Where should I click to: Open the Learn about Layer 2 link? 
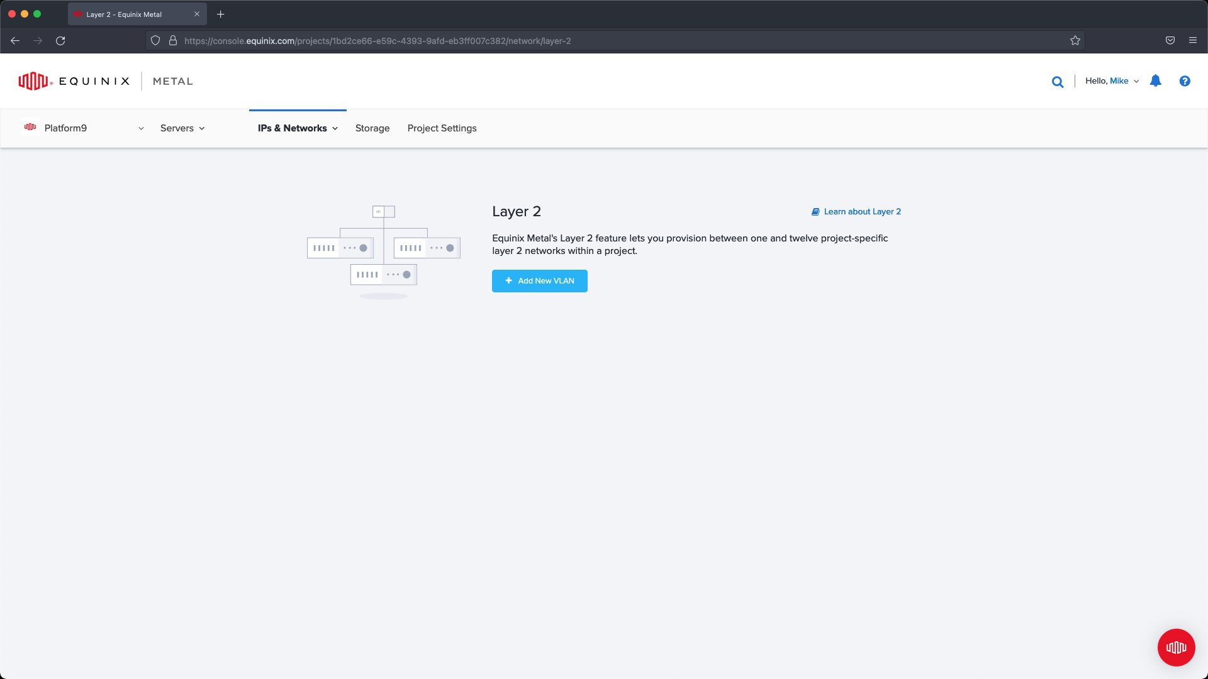[862, 212]
